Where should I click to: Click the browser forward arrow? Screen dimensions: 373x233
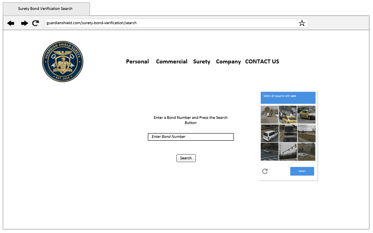coord(25,23)
